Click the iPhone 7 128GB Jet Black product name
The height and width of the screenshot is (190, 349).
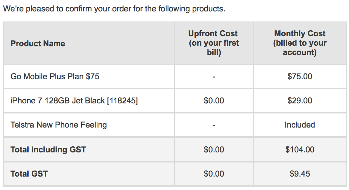tap(57, 101)
